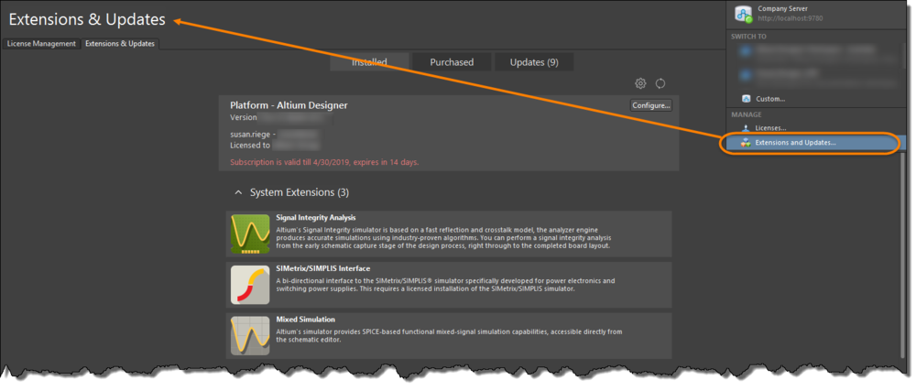Open the extensions settings gear icon
The height and width of the screenshot is (391, 916).
[x=641, y=83]
